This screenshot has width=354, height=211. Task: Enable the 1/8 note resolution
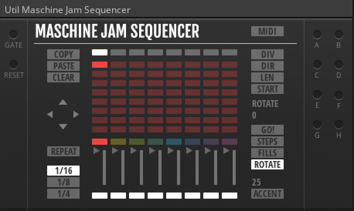coord(63,182)
